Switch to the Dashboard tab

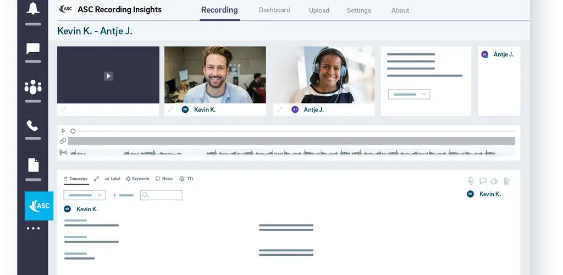click(274, 10)
